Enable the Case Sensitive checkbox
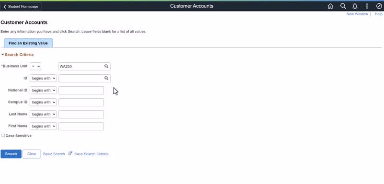 pyautogui.click(x=3, y=136)
